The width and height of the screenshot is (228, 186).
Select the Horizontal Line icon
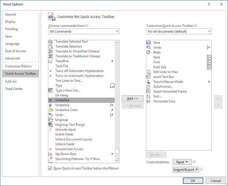pos(148,101)
